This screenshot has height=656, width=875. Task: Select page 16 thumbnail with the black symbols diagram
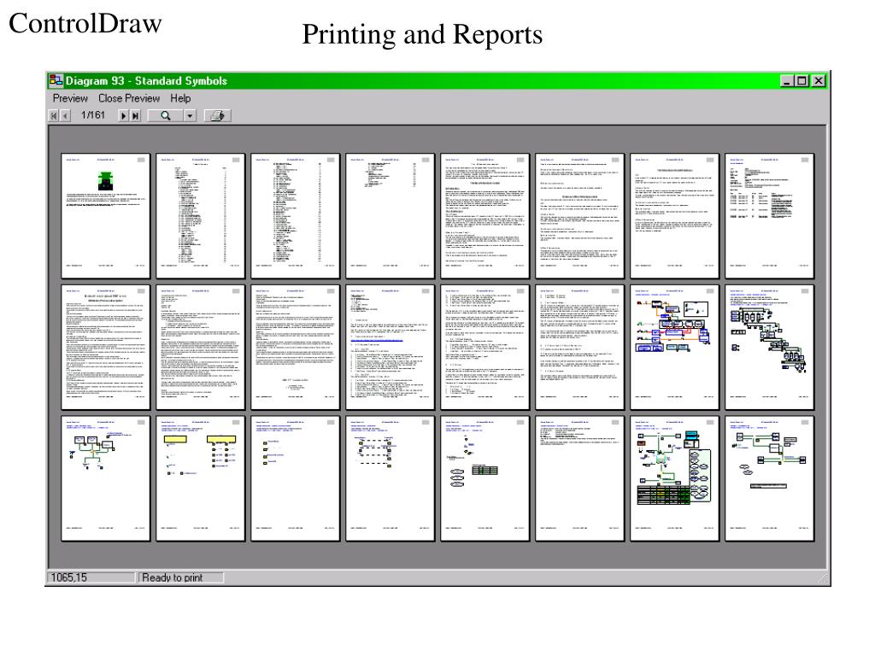point(770,348)
